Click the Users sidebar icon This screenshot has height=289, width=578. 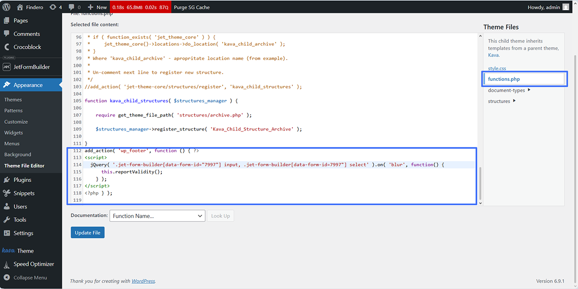click(7, 207)
